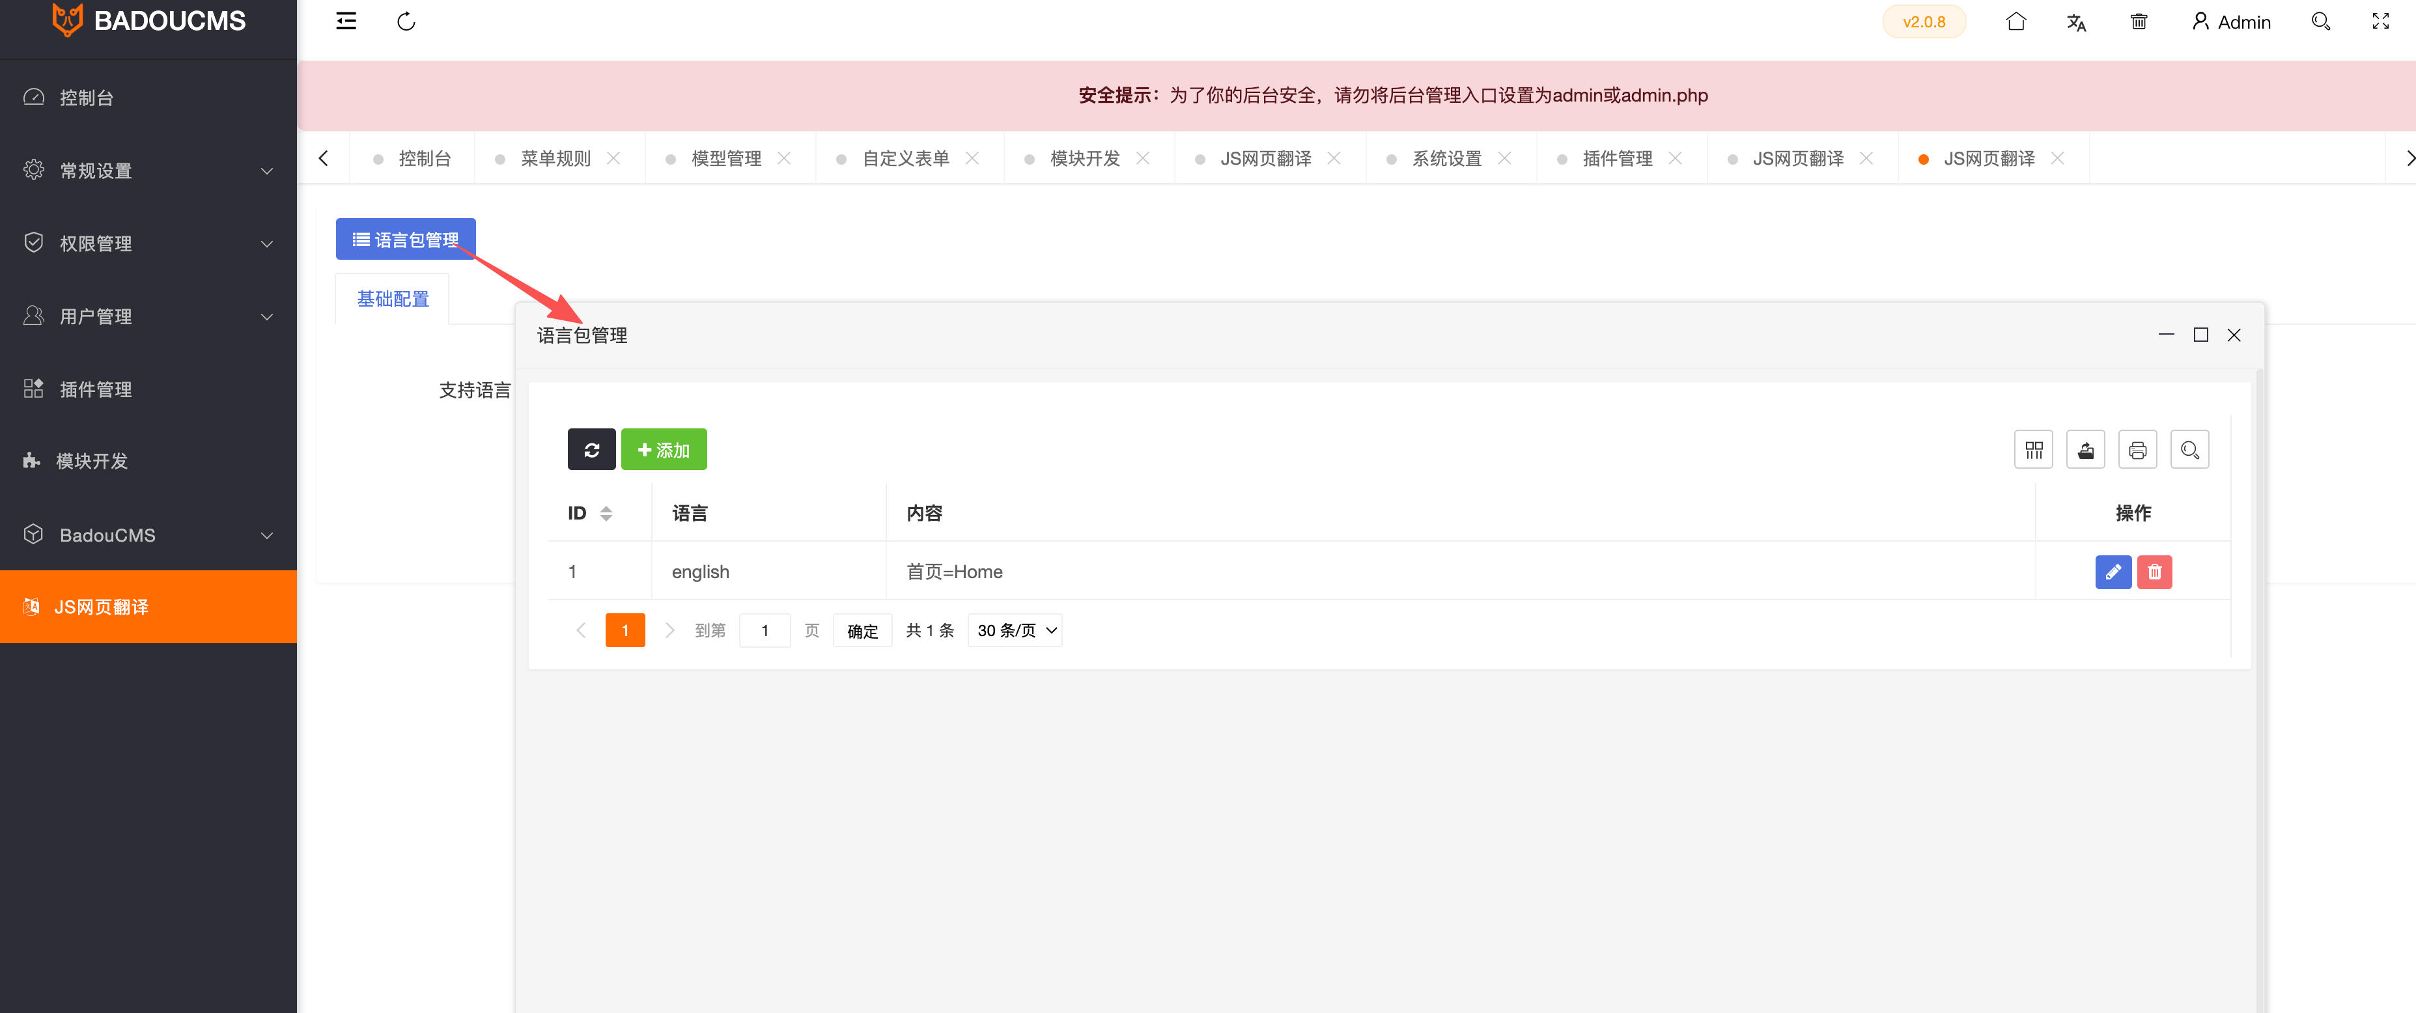Viewport: 2416px width, 1013px height.
Task: Click the export table icon
Action: click(2085, 451)
